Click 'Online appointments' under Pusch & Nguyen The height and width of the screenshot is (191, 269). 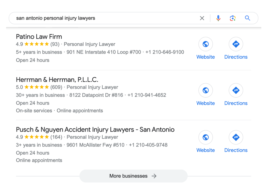tap(39, 160)
